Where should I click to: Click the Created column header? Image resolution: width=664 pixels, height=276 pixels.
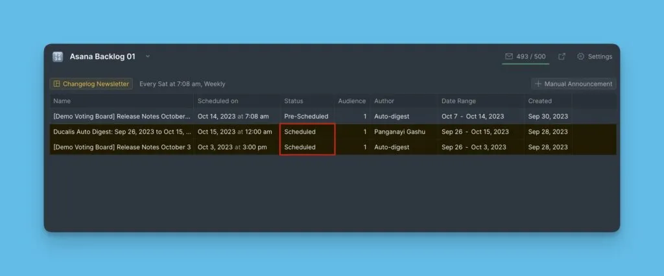(x=539, y=101)
